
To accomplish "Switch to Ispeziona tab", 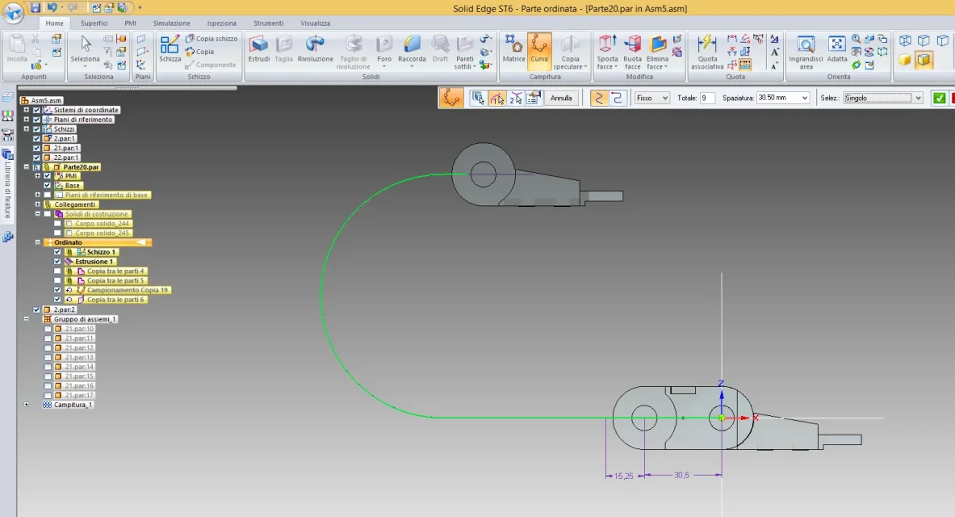I will [222, 23].
